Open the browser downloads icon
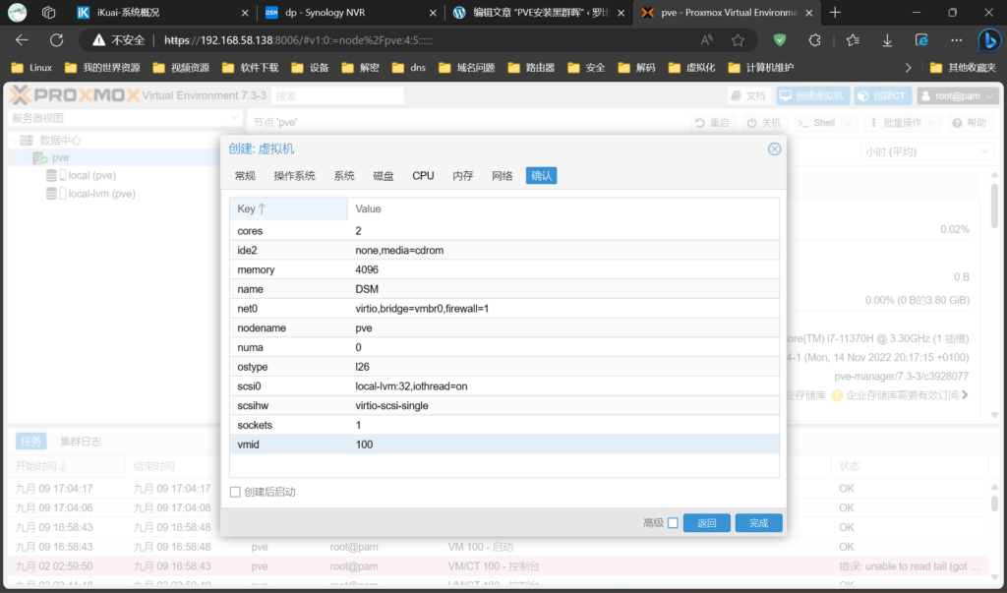 (887, 40)
